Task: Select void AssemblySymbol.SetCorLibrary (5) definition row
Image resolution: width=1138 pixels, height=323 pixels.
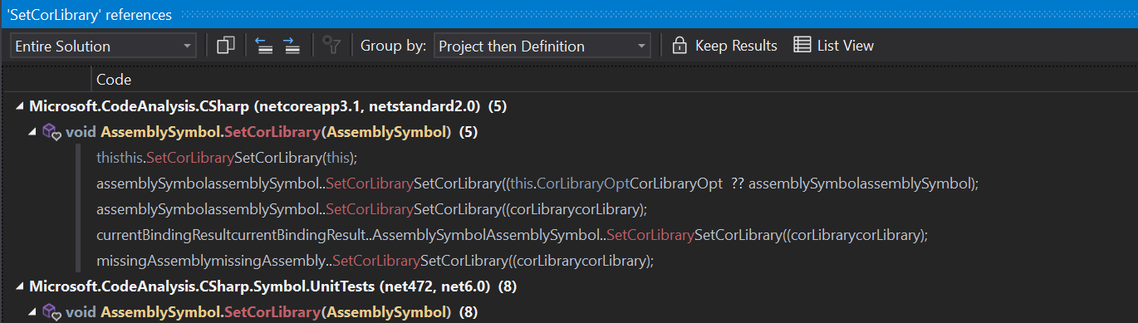Action: (x=271, y=132)
